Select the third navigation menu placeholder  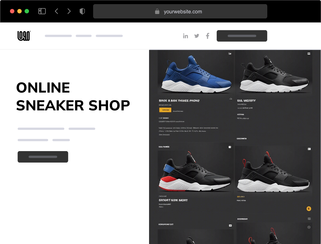pos(109,36)
